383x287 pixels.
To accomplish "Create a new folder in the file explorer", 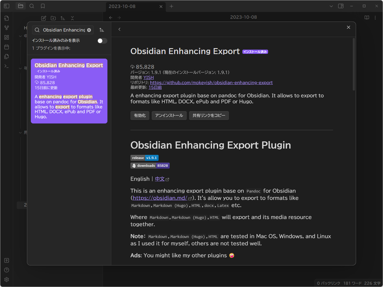I will (53, 18).
